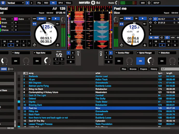Toggle keylock icon on left deck

tap(35, 24)
